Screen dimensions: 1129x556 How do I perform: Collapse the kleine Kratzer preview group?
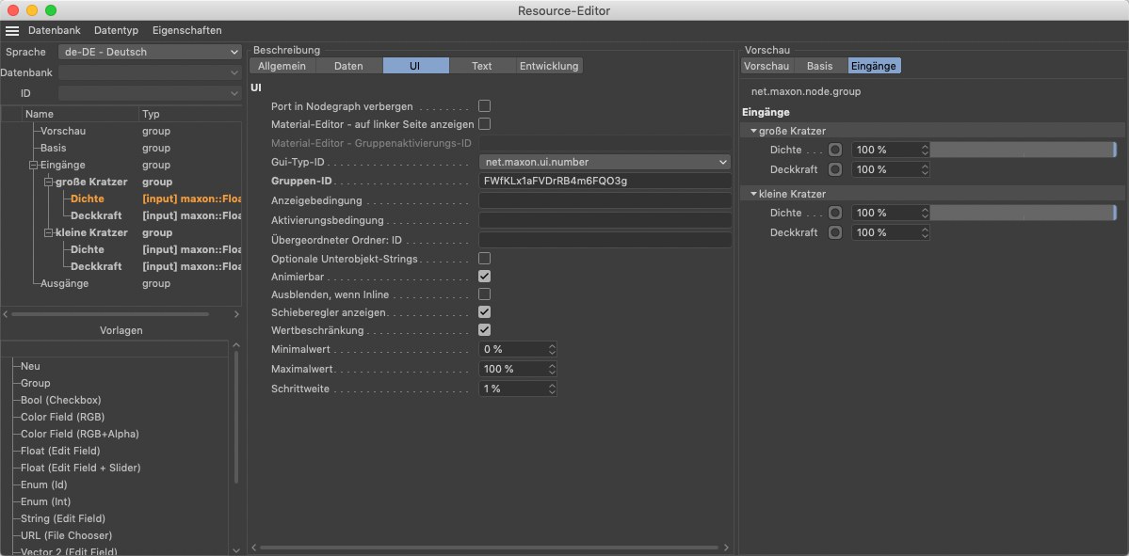coord(754,194)
